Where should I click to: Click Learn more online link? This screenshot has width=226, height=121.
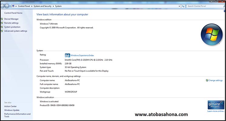tap(216, 111)
